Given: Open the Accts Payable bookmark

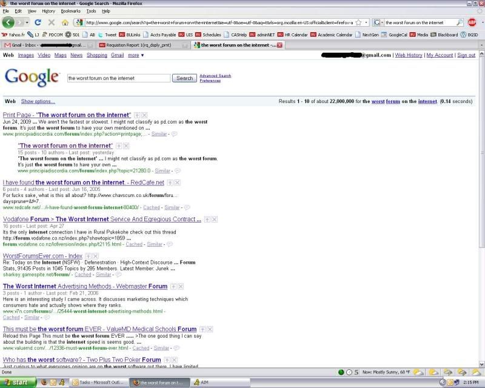Looking at the screenshot, I should (x=159, y=35).
